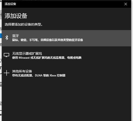Click blue highlighted sliver in background window
Screen dimensions: 133x121
(x=1, y=36)
